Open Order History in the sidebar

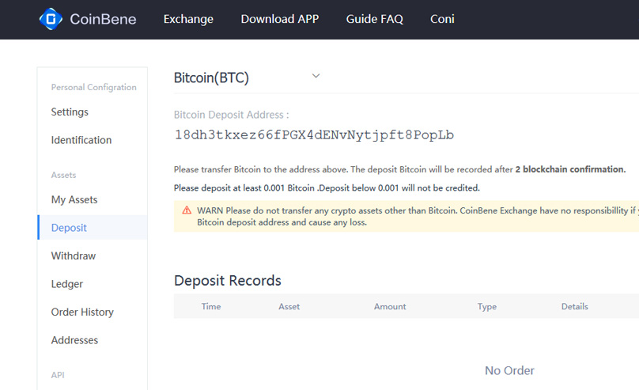point(82,312)
